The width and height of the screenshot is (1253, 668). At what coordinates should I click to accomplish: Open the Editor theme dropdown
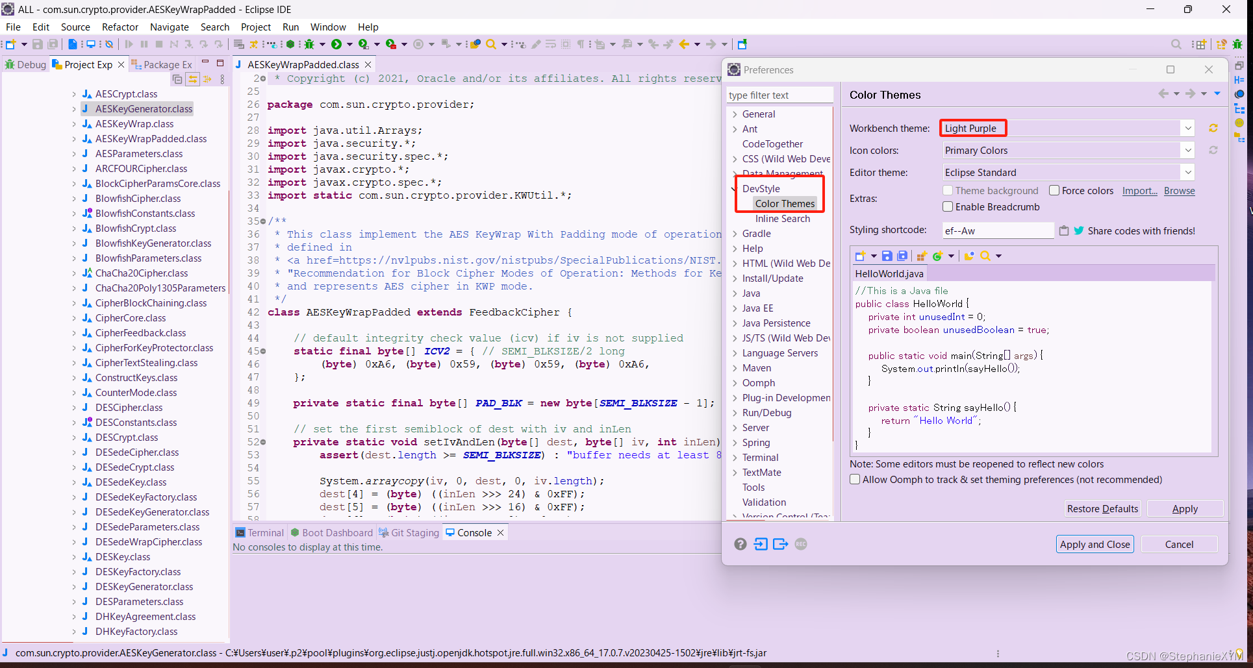[1187, 173]
